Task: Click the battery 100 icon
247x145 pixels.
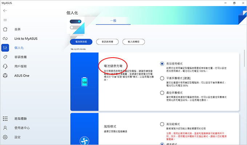Action: pos(84,82)
